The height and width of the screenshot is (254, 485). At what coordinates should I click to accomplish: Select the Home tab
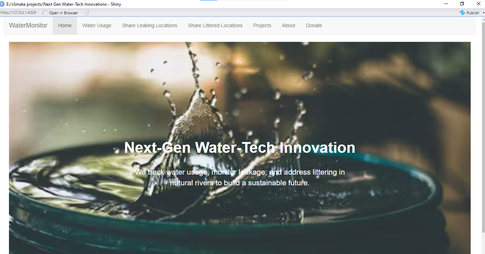65,25
